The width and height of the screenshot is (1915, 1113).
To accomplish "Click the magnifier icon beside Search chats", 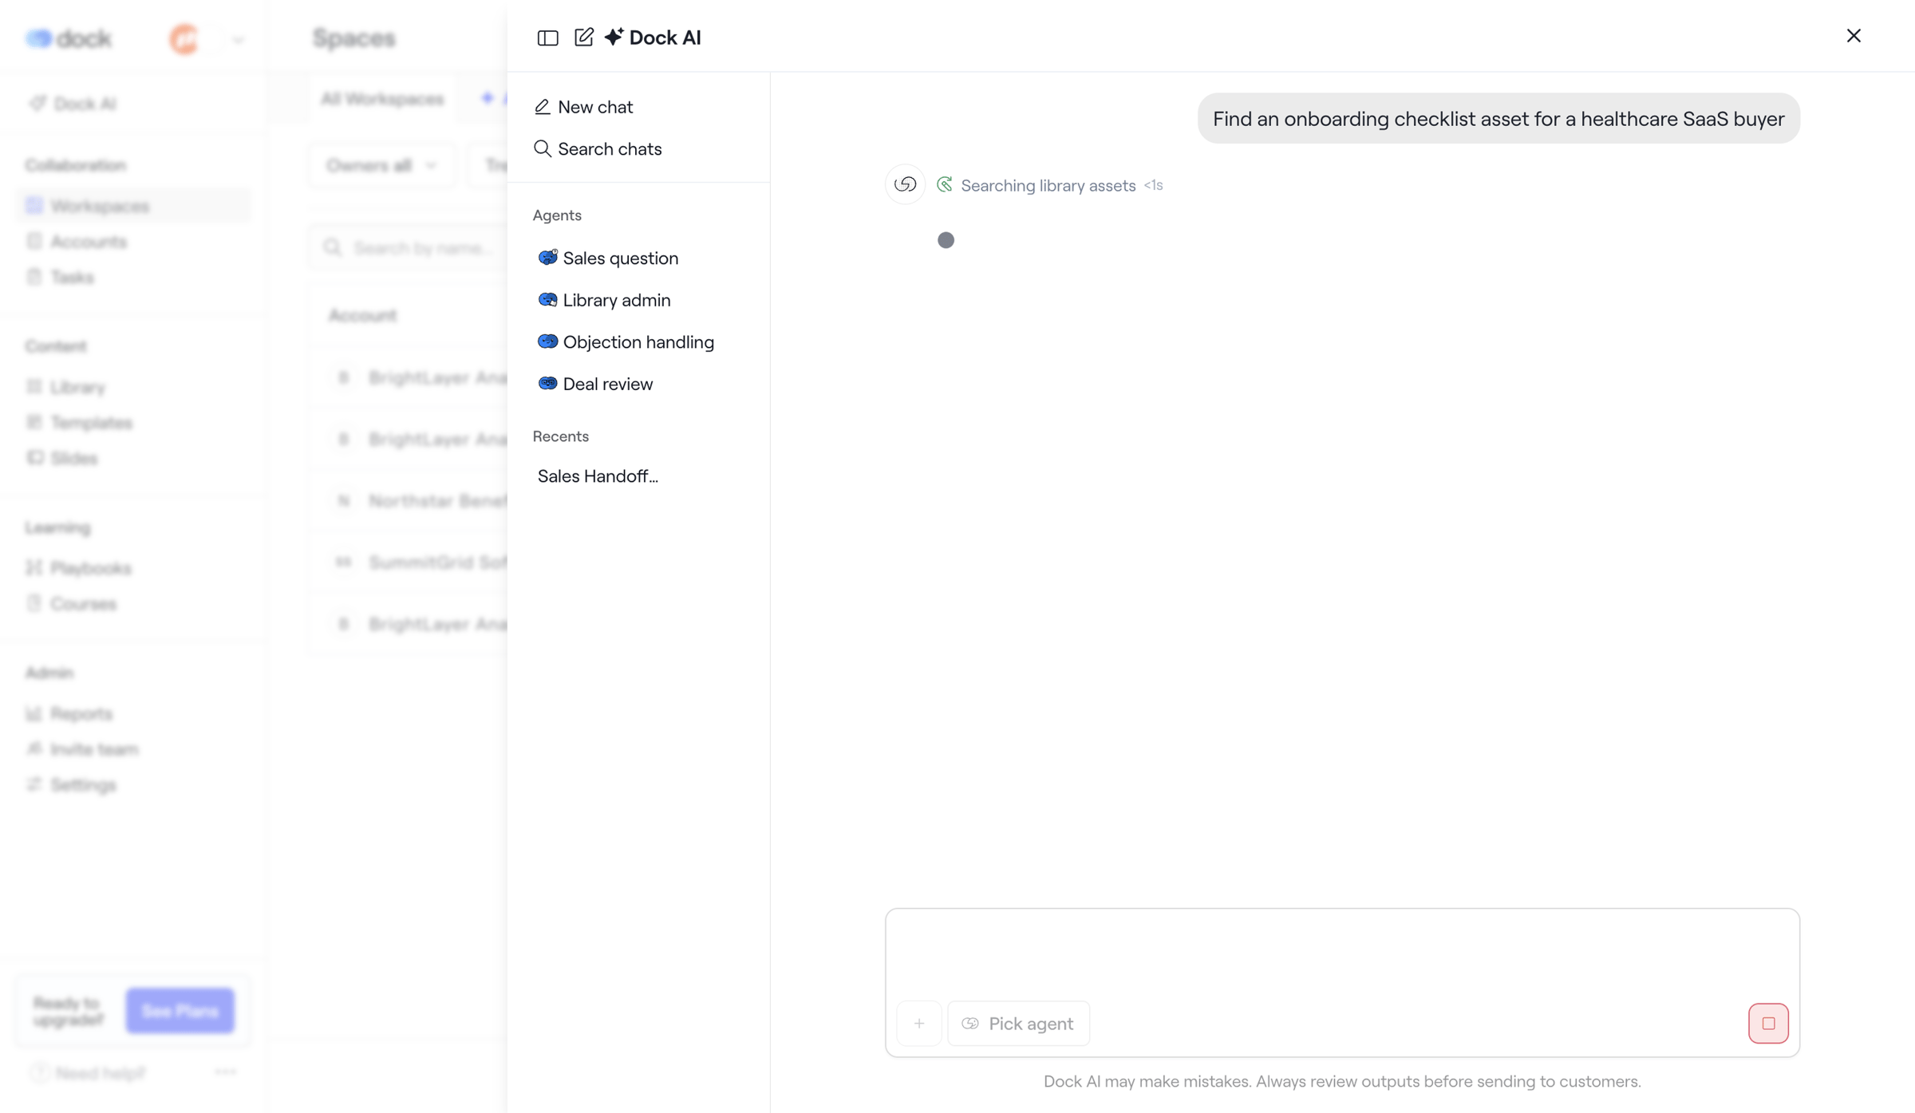I will [x=543, y=148].
